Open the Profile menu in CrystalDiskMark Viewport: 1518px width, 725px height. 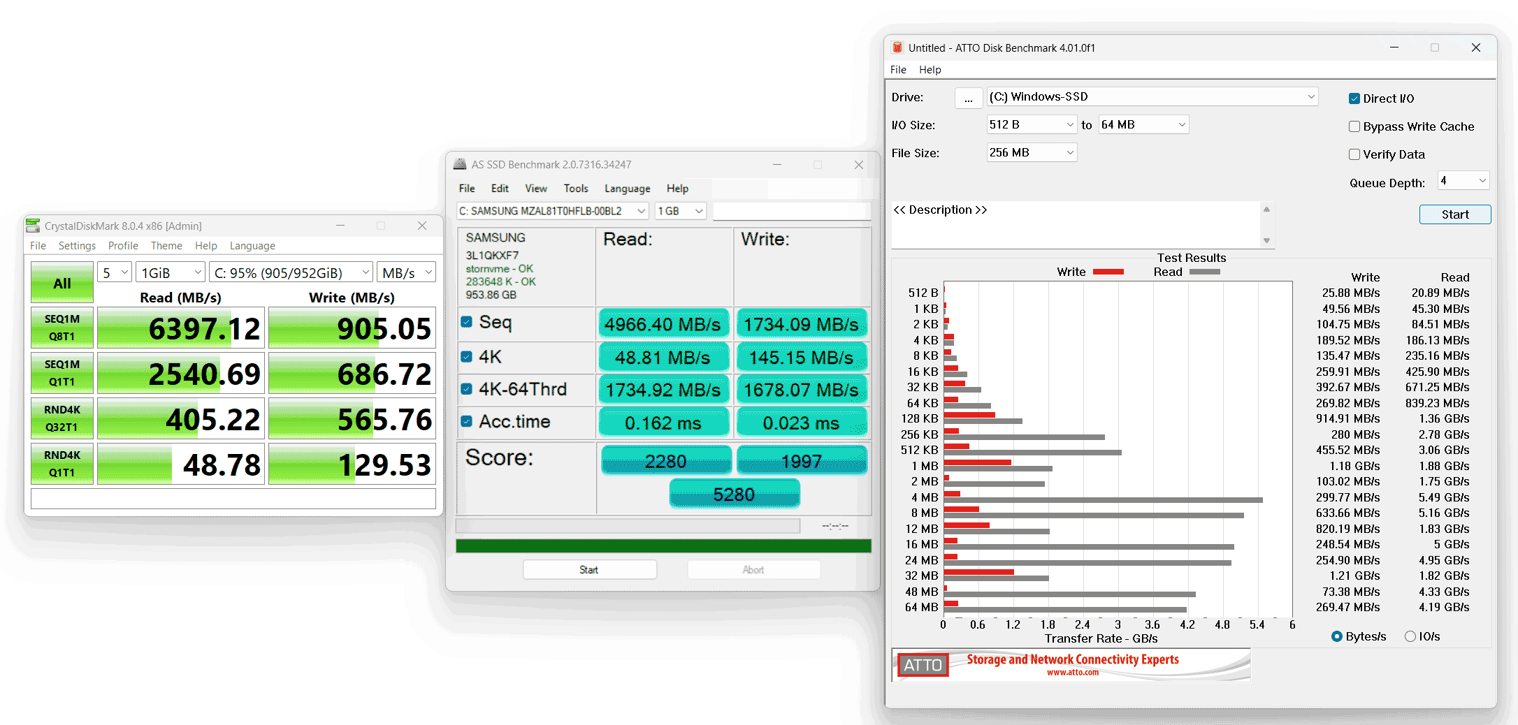point(123,246)
